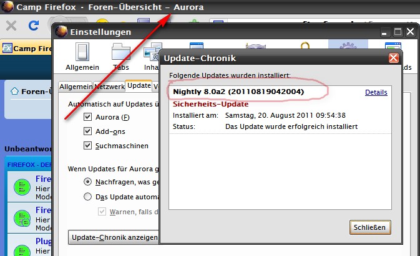Select the Nachfragen radio option

(x=87, y=182)
